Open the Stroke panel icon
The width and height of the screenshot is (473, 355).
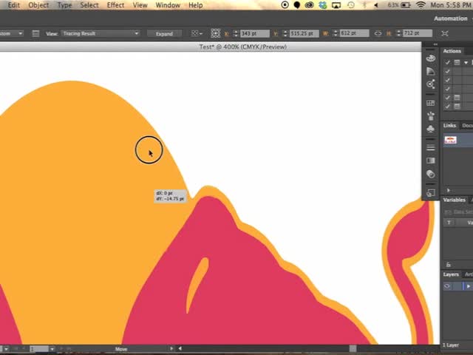pos(431,148)
